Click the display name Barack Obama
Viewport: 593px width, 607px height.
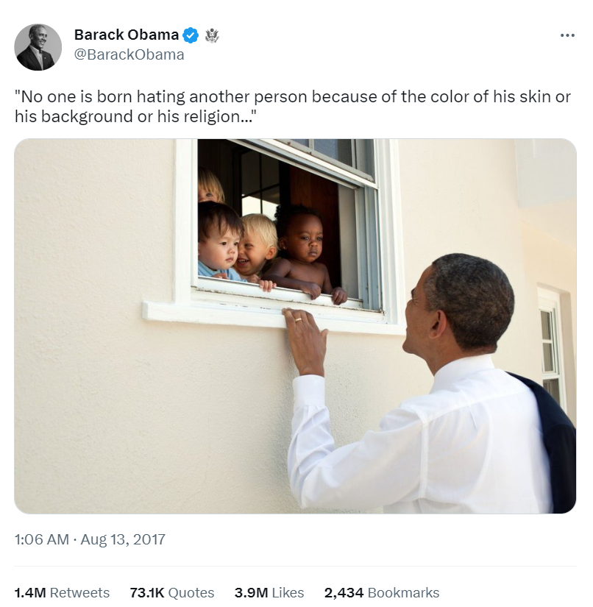pyautogui.click(x=127, y=35)
